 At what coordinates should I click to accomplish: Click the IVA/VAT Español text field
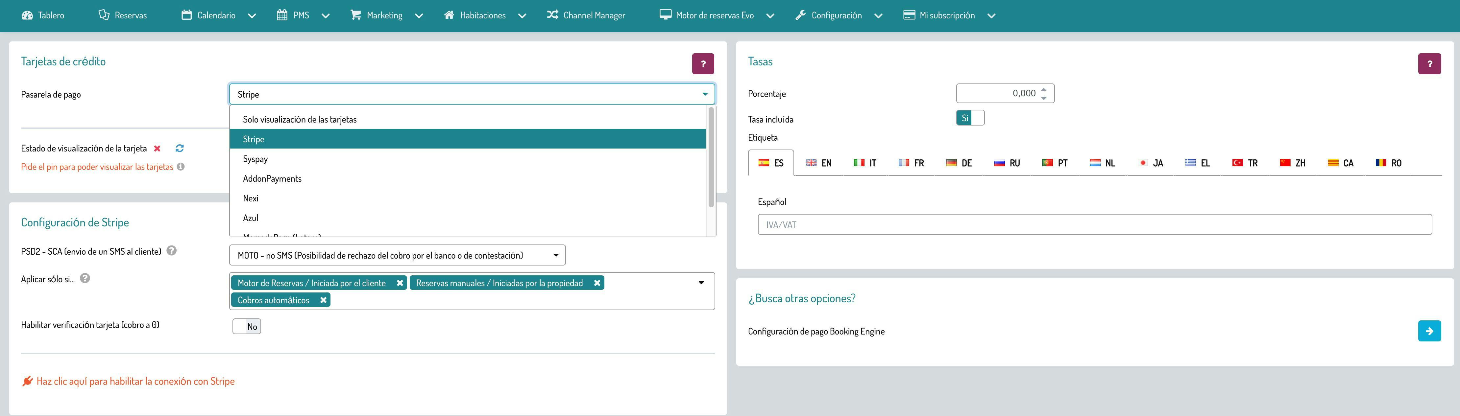tap(1094, 225)
